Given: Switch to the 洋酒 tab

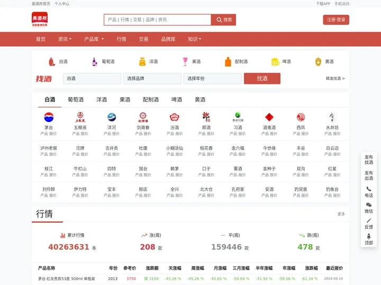Looking at the screenshot, I should pyautogui.click(x=102, y=100).
